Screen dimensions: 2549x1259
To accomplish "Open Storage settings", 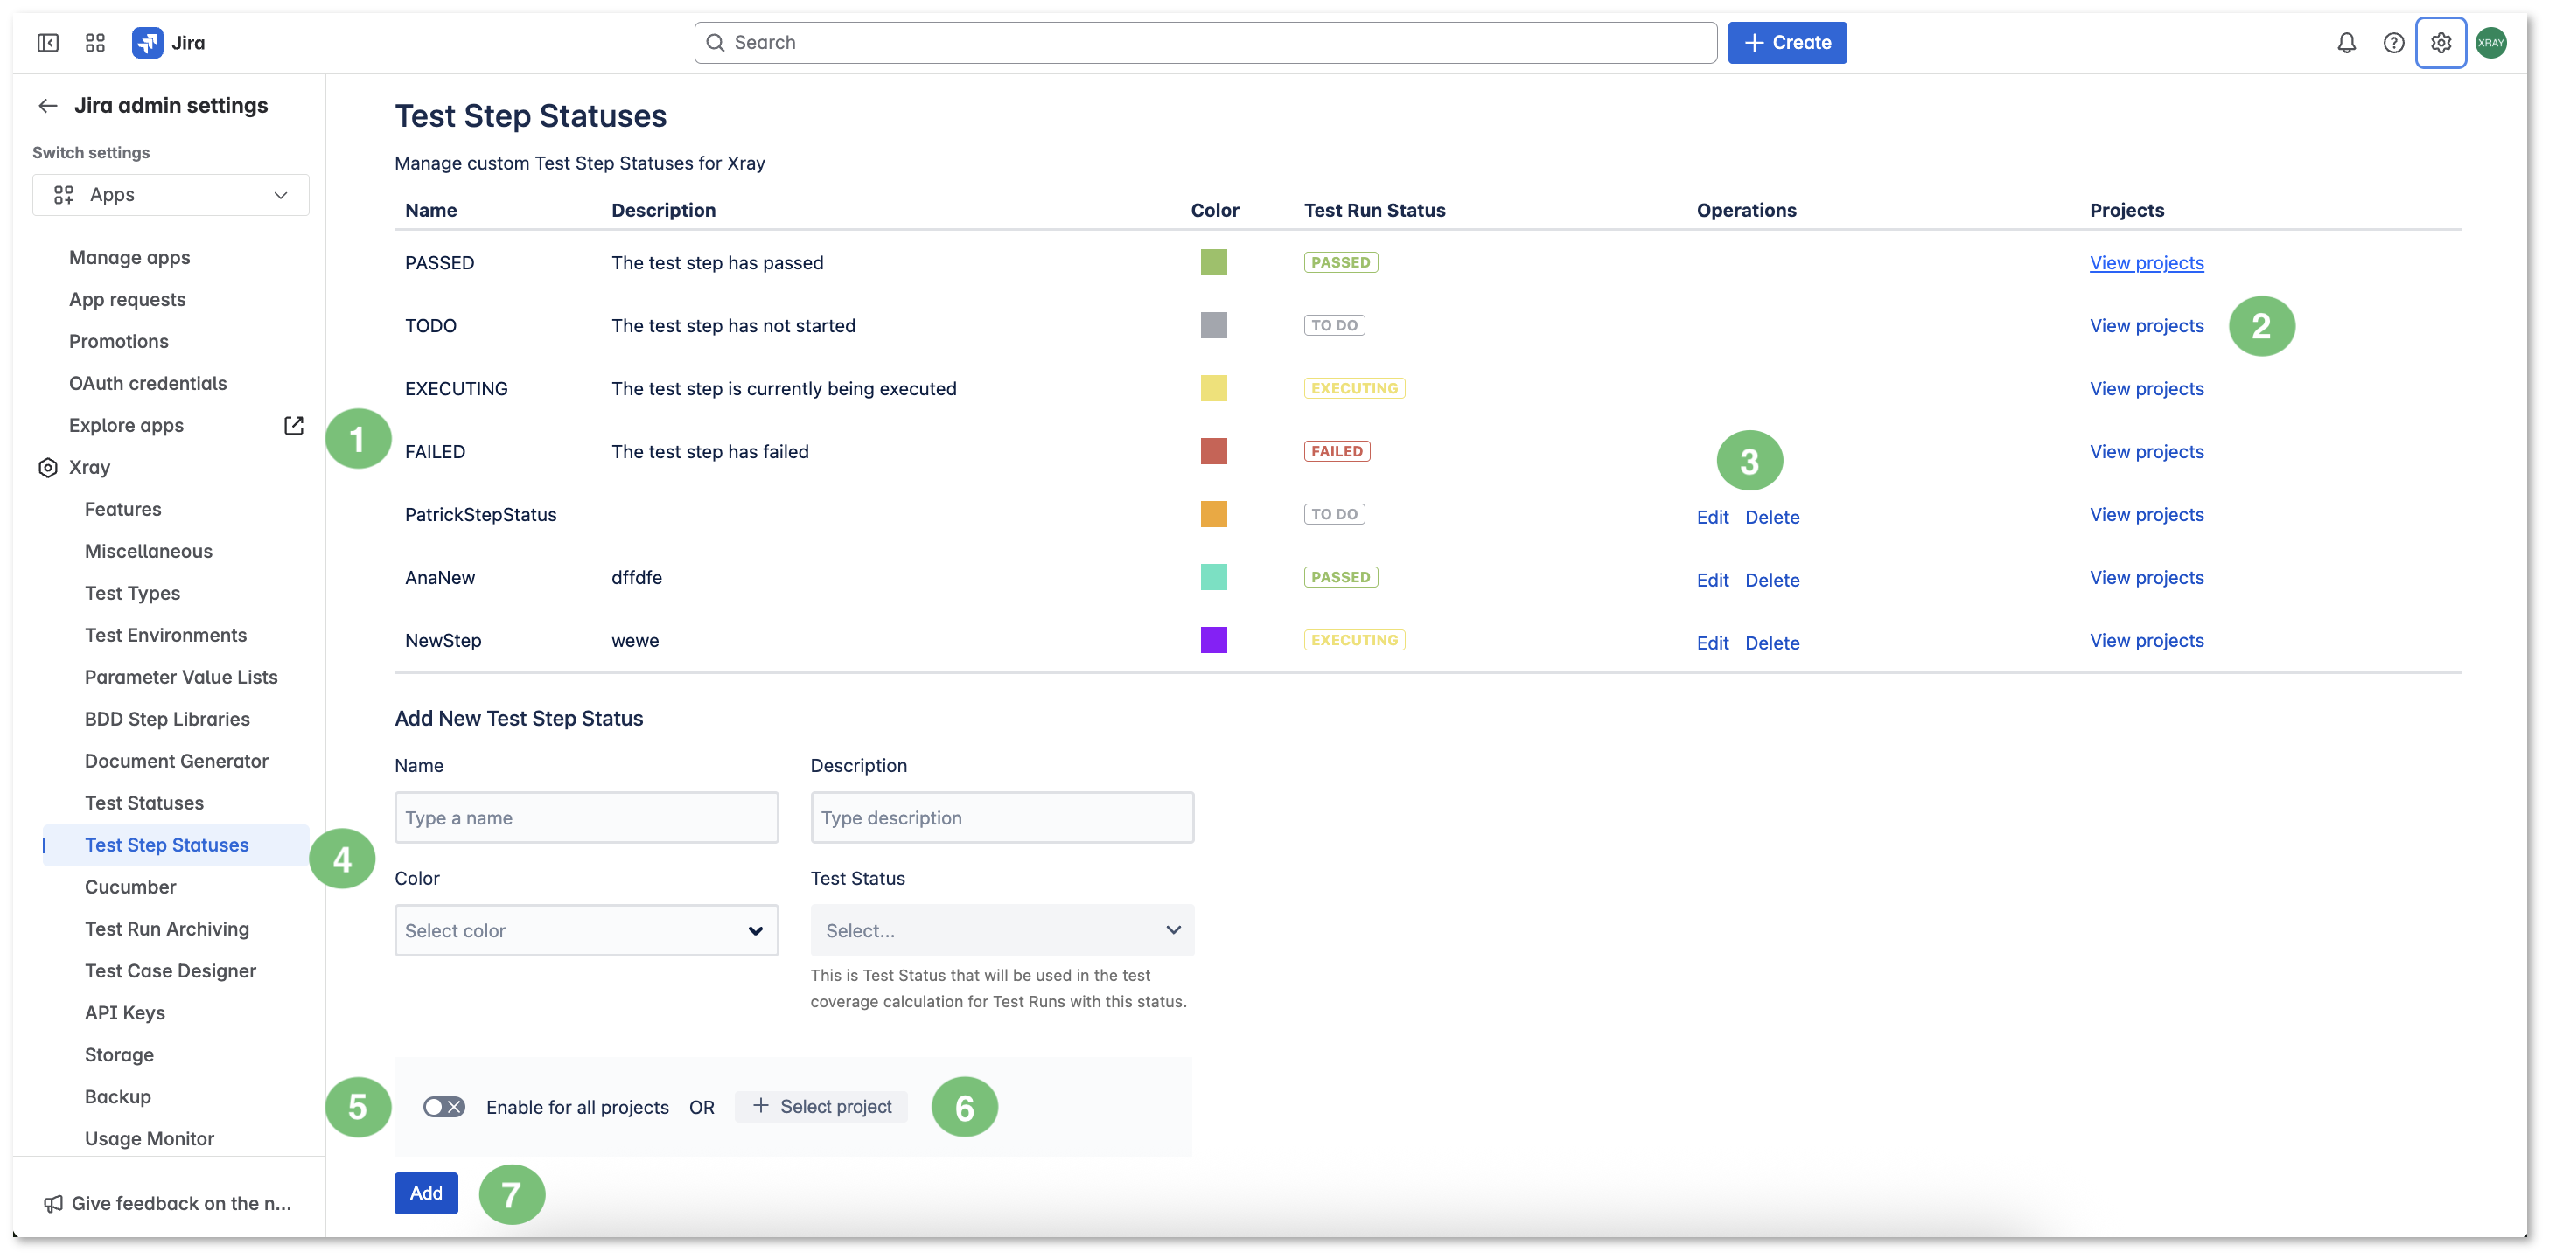I will coord(119,1055).
